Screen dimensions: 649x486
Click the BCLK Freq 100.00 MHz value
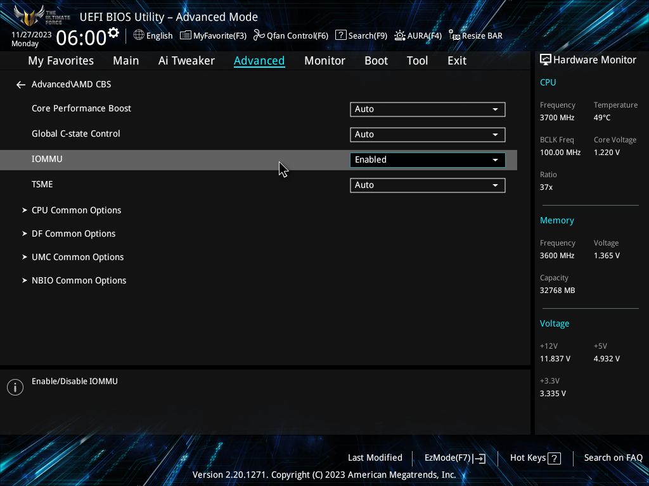coord(560,153)
